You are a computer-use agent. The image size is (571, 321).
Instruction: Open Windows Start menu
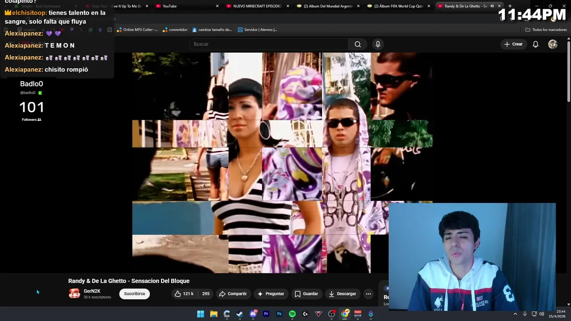click(x=201, y=314)
